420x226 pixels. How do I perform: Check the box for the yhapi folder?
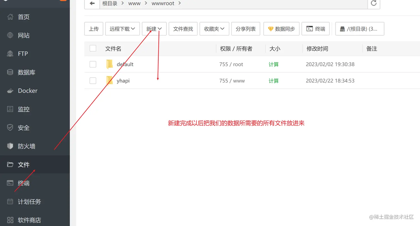[x=93, y=81]
